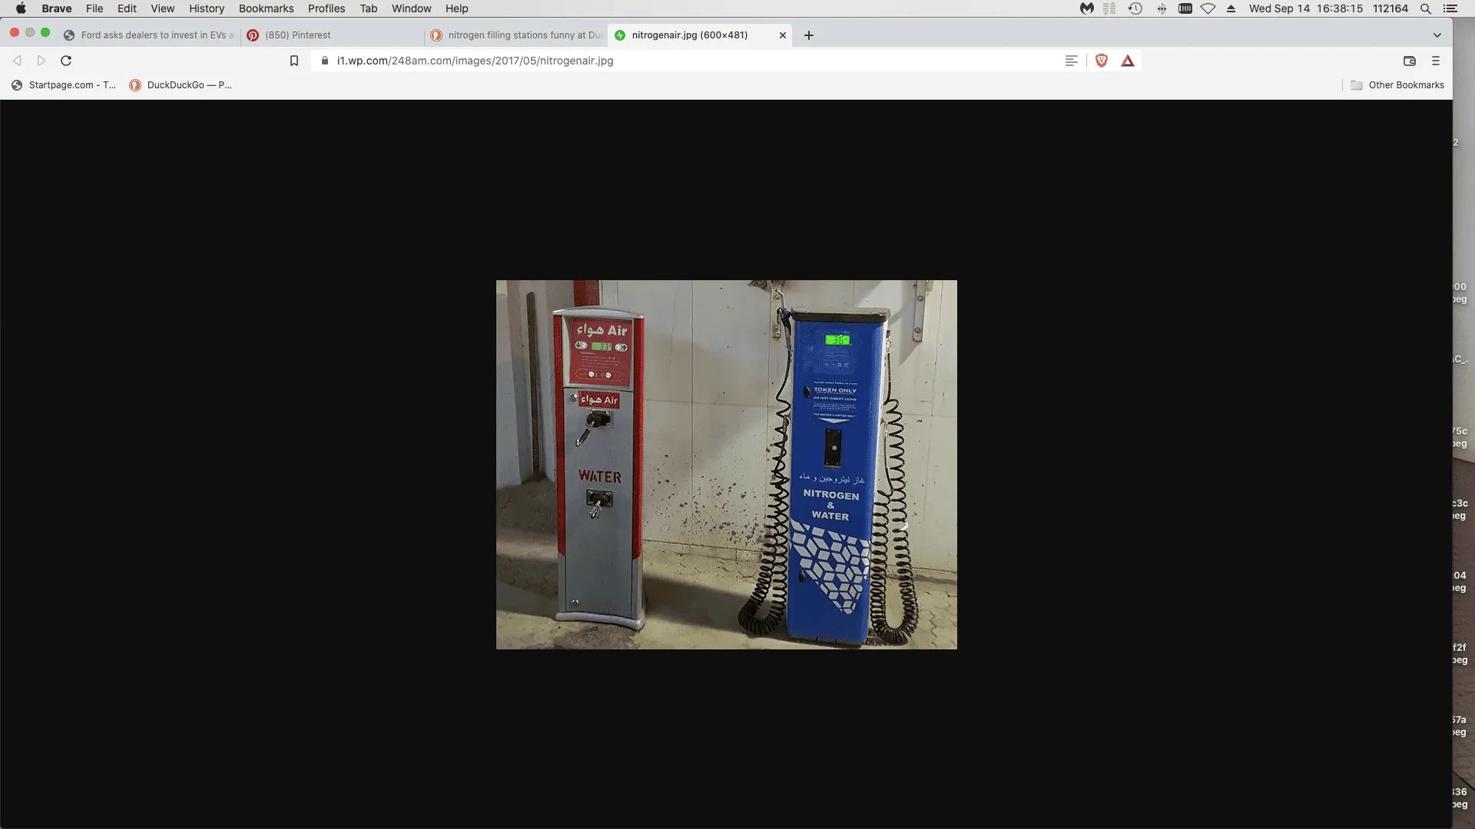Open a new tab with the plus button
Viewport: 1475px width, 829px height.
coord(809,35)
